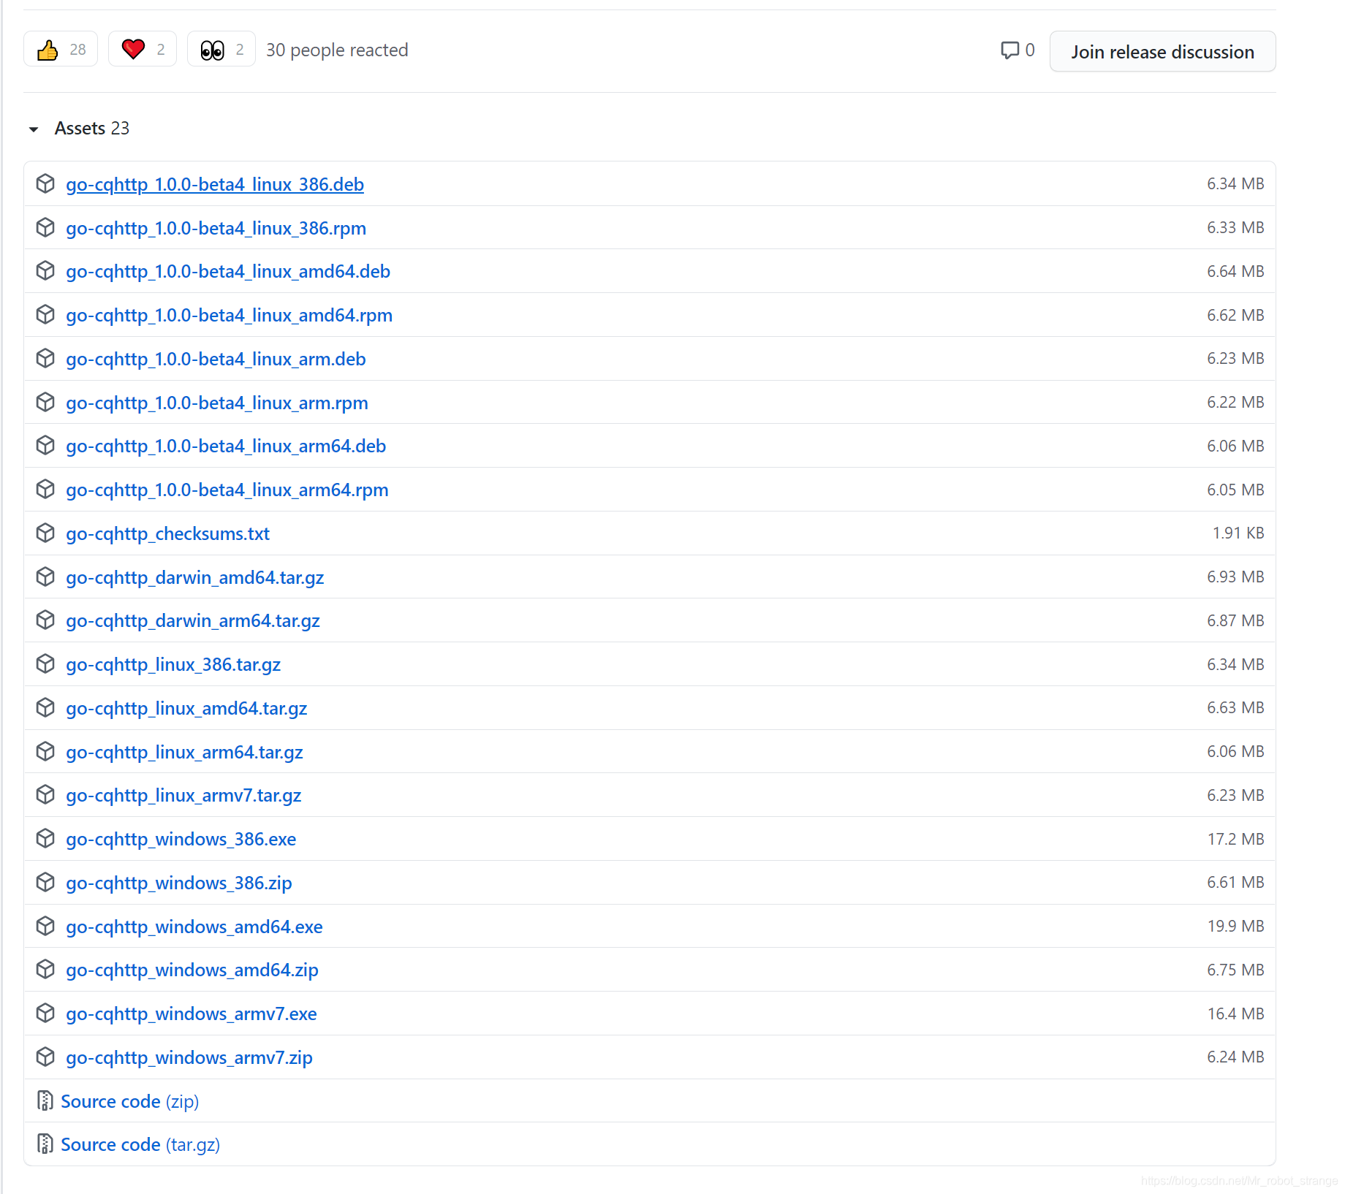Click package icon beside darwin_amd64.tar.gz

click(x=45, y=577)
